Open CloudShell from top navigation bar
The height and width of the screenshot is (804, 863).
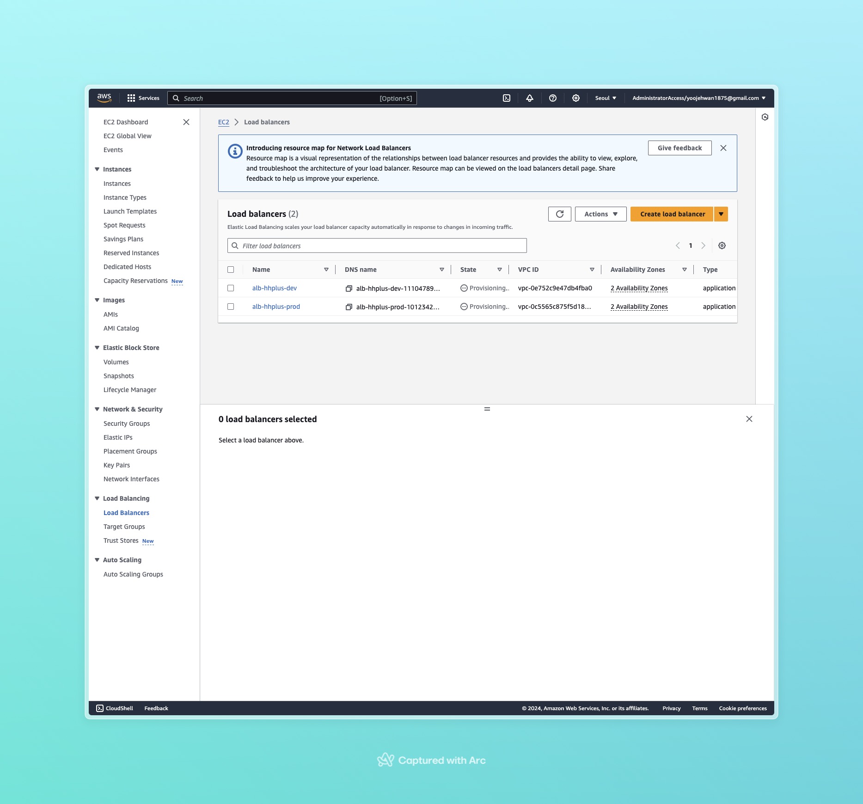(507, 98)
